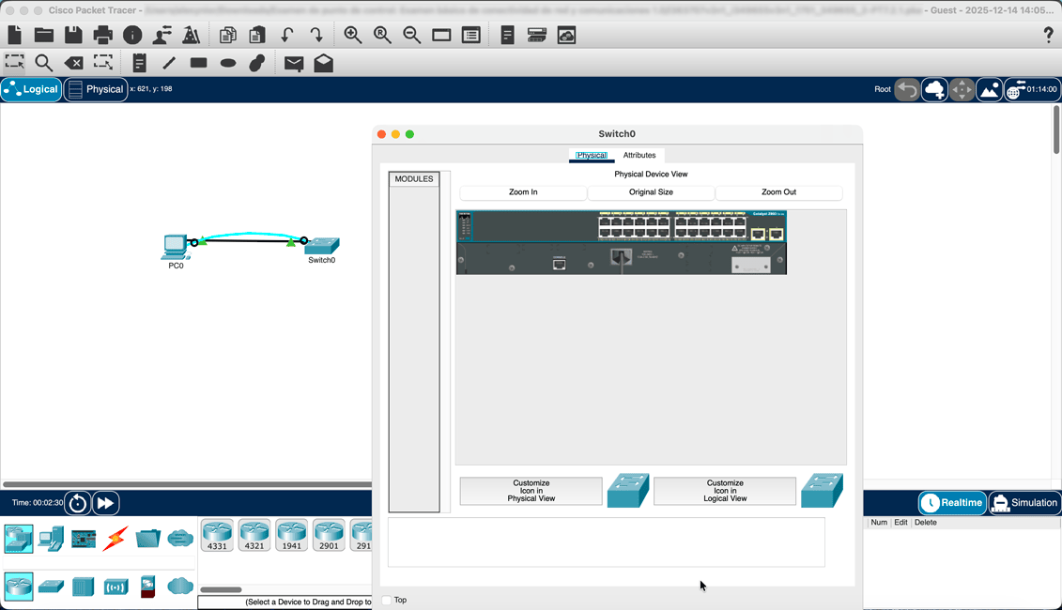Screen dimensions: 1062x610
Task: Select the Delete tool in the toolbar
Action: [x=74, y=63]
